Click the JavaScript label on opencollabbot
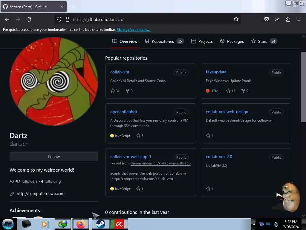This screenshot has height=230, width=306. [x=122, y=136]
